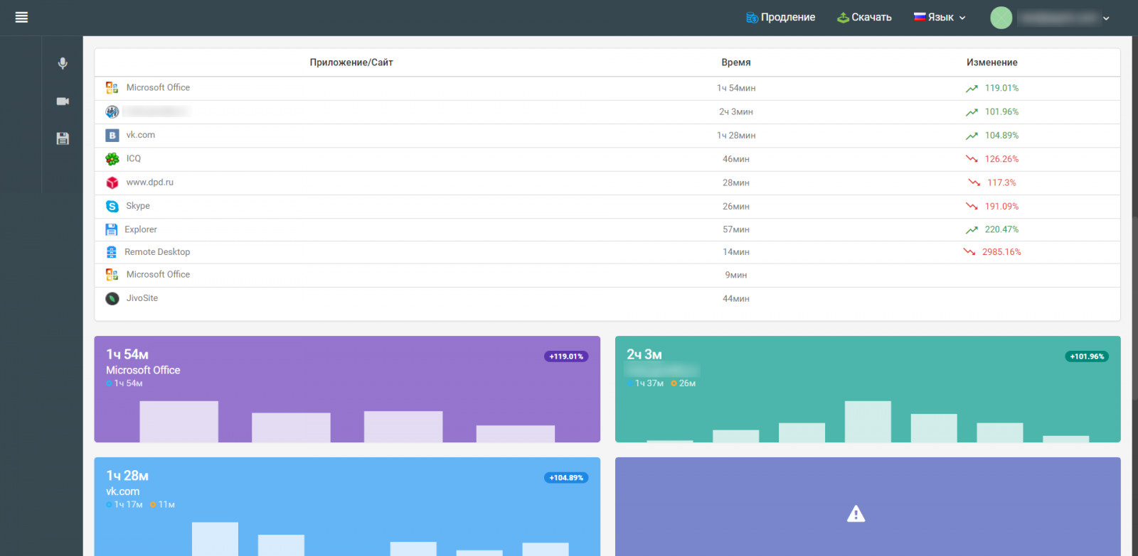The height and width of the screenshot is (556, 1138).
Task: Click the +104.89% badge on the blue card
Action: [x=566, y=478]
